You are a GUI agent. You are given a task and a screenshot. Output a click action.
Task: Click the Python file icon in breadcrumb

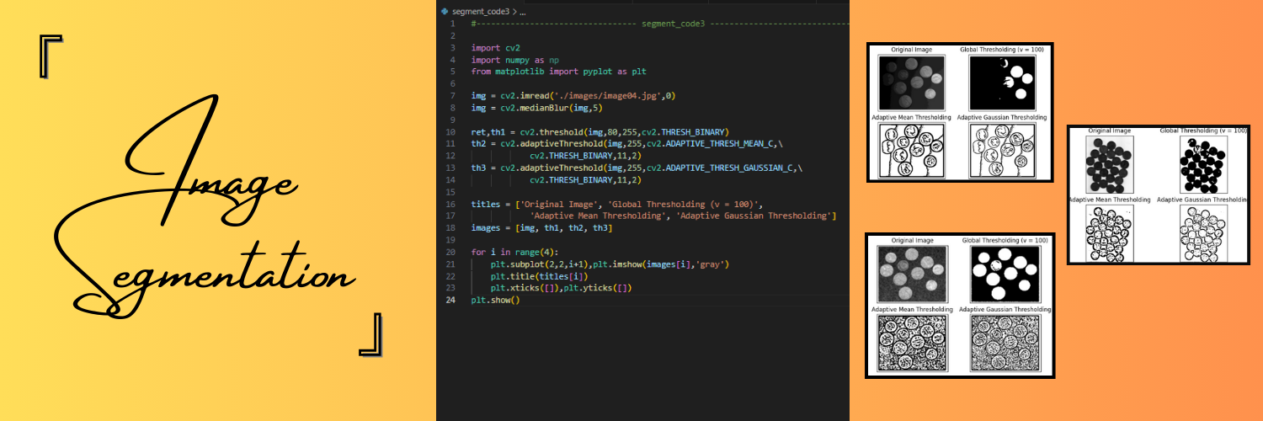click(x=445, y=12)
